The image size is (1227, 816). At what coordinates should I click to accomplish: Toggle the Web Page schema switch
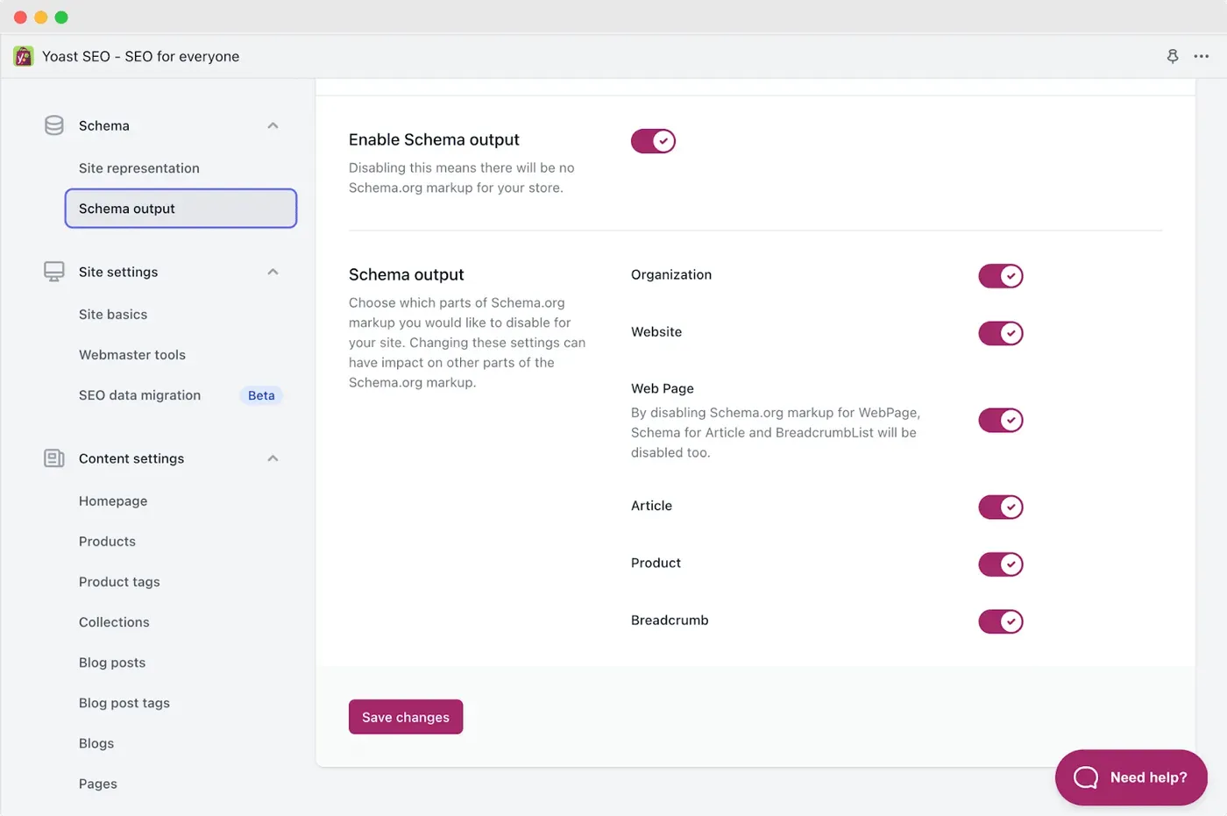click(x=1001, y=420)
